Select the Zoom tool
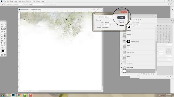The image size is (174, 97). click(x=5, y=45)
